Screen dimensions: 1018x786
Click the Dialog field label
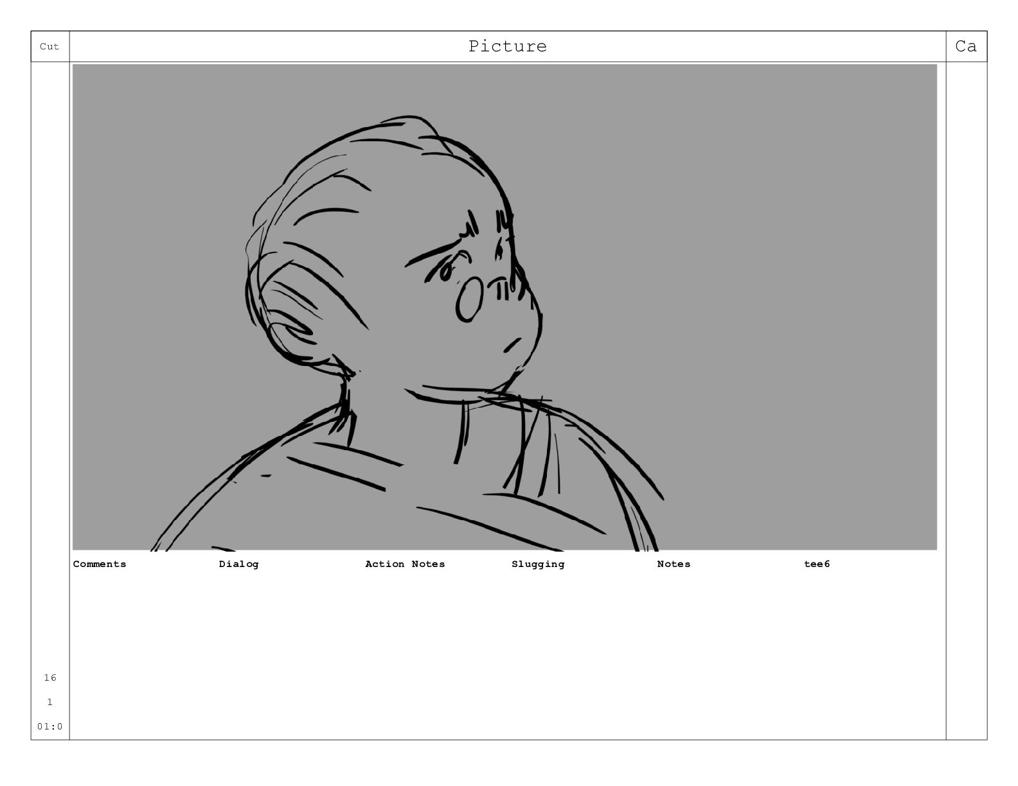pos(238,564)
